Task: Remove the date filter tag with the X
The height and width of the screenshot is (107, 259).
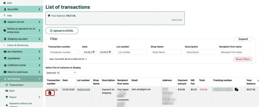Action: point(86,59)
